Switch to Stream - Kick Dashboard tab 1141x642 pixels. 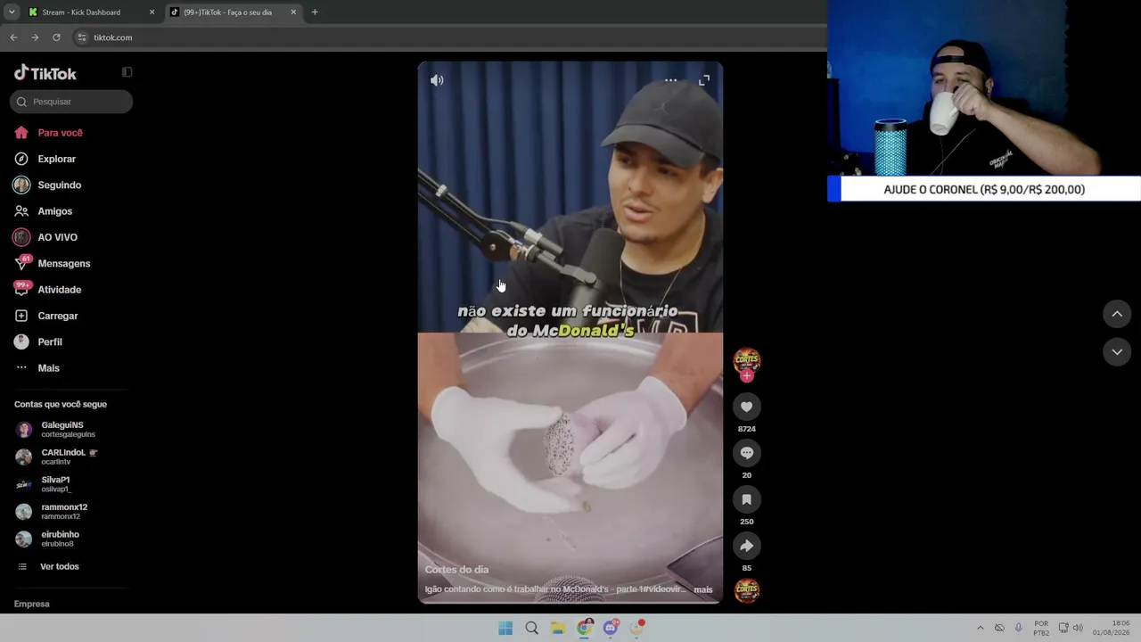point(91,12)
